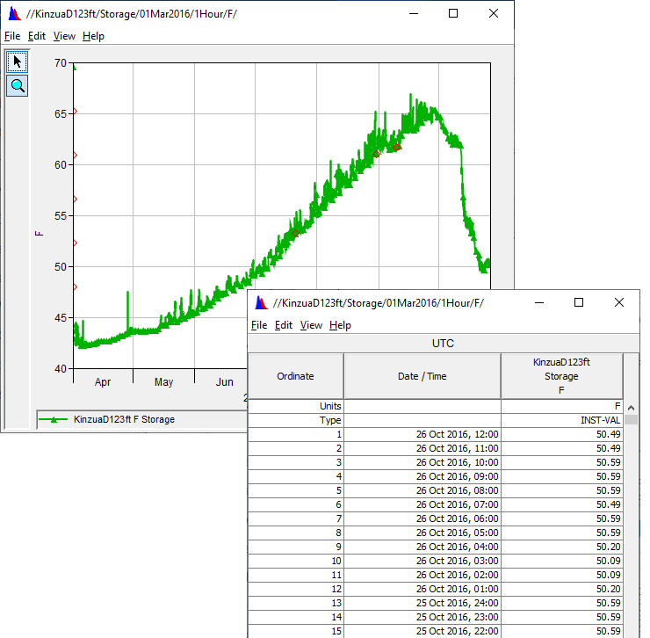Viewport: 650px width, 638px height.
Task: Select the arrow pointer tool
Action: [18, 62]
